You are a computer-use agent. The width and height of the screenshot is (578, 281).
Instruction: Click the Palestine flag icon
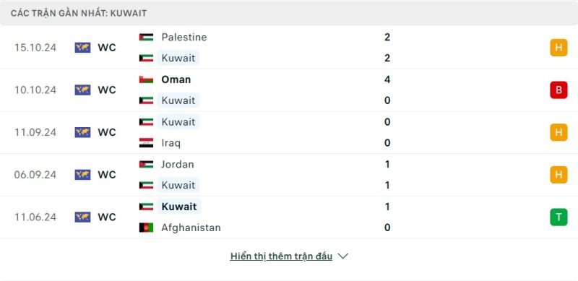[x=146, y=37]
